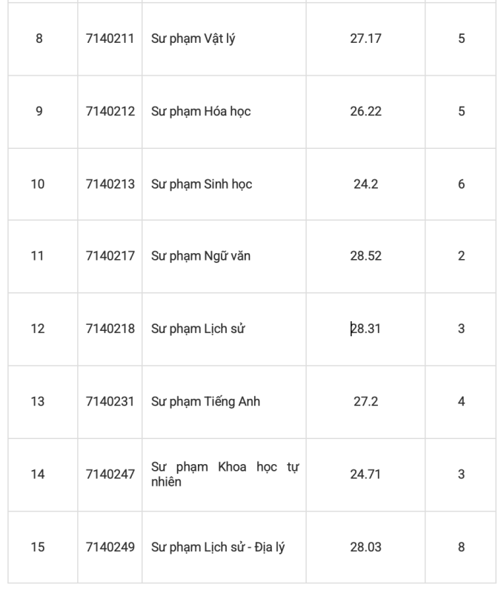This screenshot has width=504, height=590.
Task: Select the Sư phạm Hóa học cell
Action: pyautogui.click(x=224, y=111)
